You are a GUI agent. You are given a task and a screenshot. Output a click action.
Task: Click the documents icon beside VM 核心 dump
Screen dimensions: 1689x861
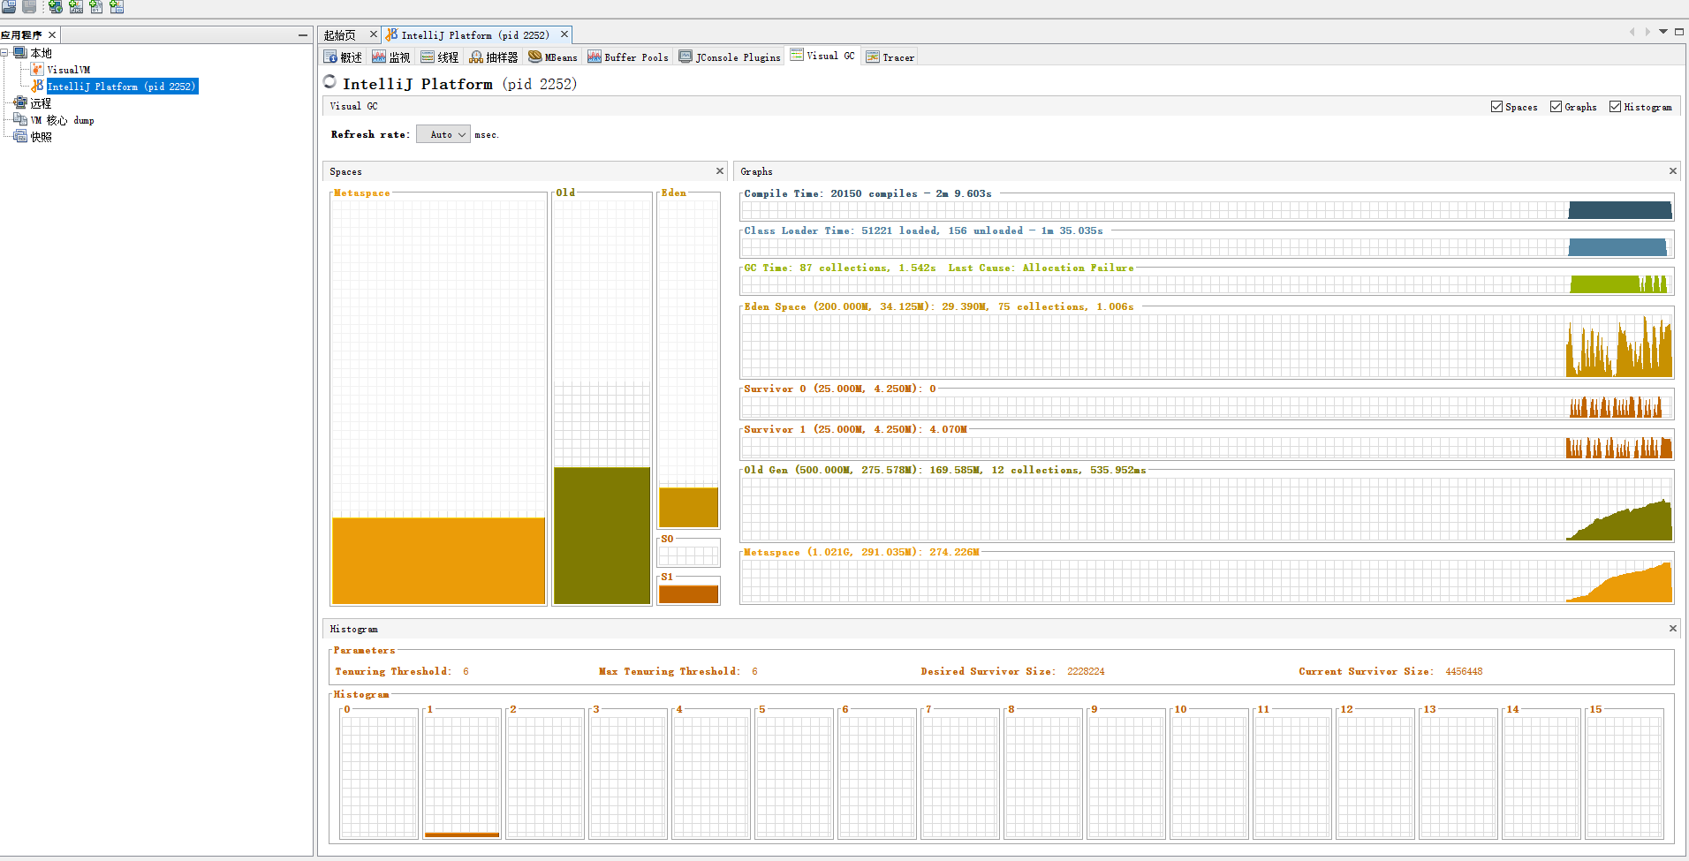click(20, 119)
